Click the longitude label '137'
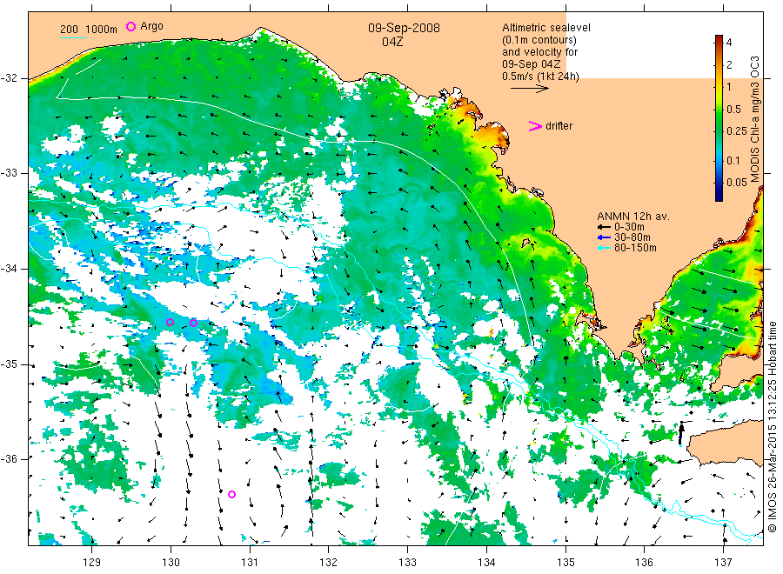 (724, 563)
